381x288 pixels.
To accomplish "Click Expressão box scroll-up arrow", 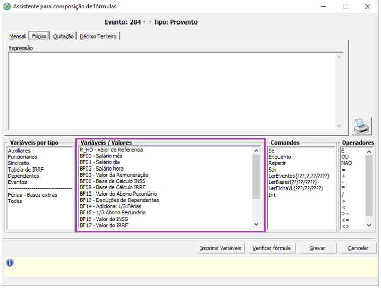I will (x=339, y=57).
